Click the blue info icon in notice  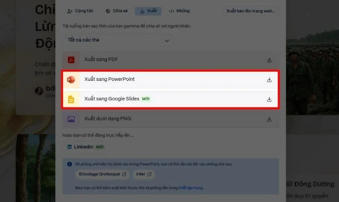coord(69,164)
